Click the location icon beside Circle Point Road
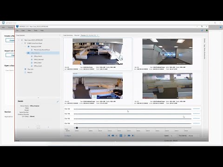223x167 pixels. point(25,43)
